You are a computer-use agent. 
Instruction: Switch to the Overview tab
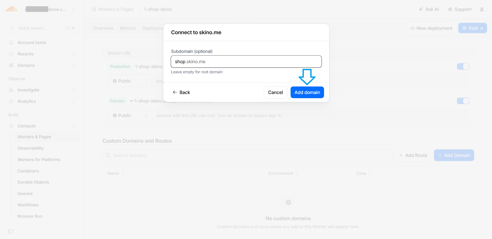tap(103, 28)
